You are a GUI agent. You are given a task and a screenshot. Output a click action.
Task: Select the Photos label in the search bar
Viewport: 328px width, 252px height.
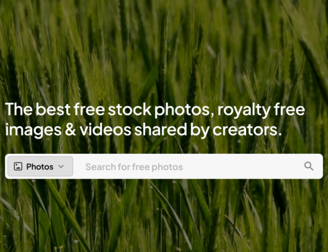(40, 167)
